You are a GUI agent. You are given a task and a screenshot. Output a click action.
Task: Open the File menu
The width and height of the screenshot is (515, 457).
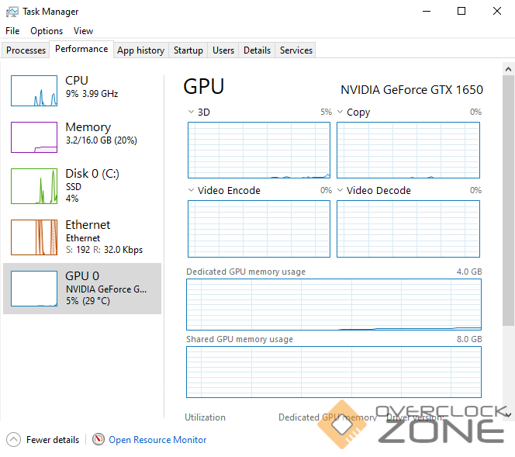coord(12,31)
